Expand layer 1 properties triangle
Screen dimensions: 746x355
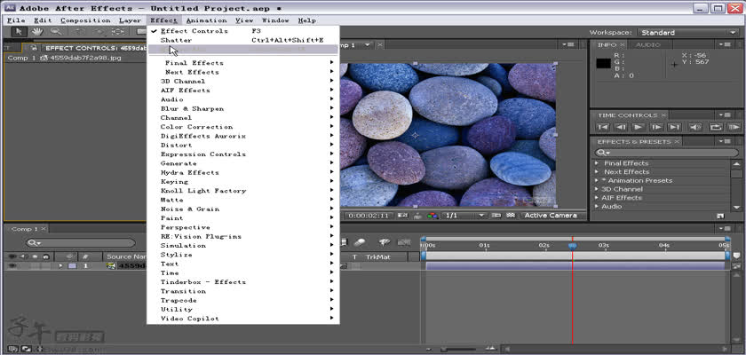coord(60,266)
